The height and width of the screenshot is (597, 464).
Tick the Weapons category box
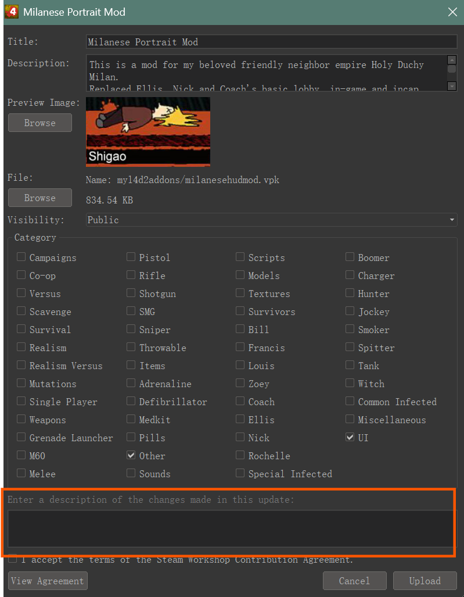pyautogui.click(x=21, y=419)
